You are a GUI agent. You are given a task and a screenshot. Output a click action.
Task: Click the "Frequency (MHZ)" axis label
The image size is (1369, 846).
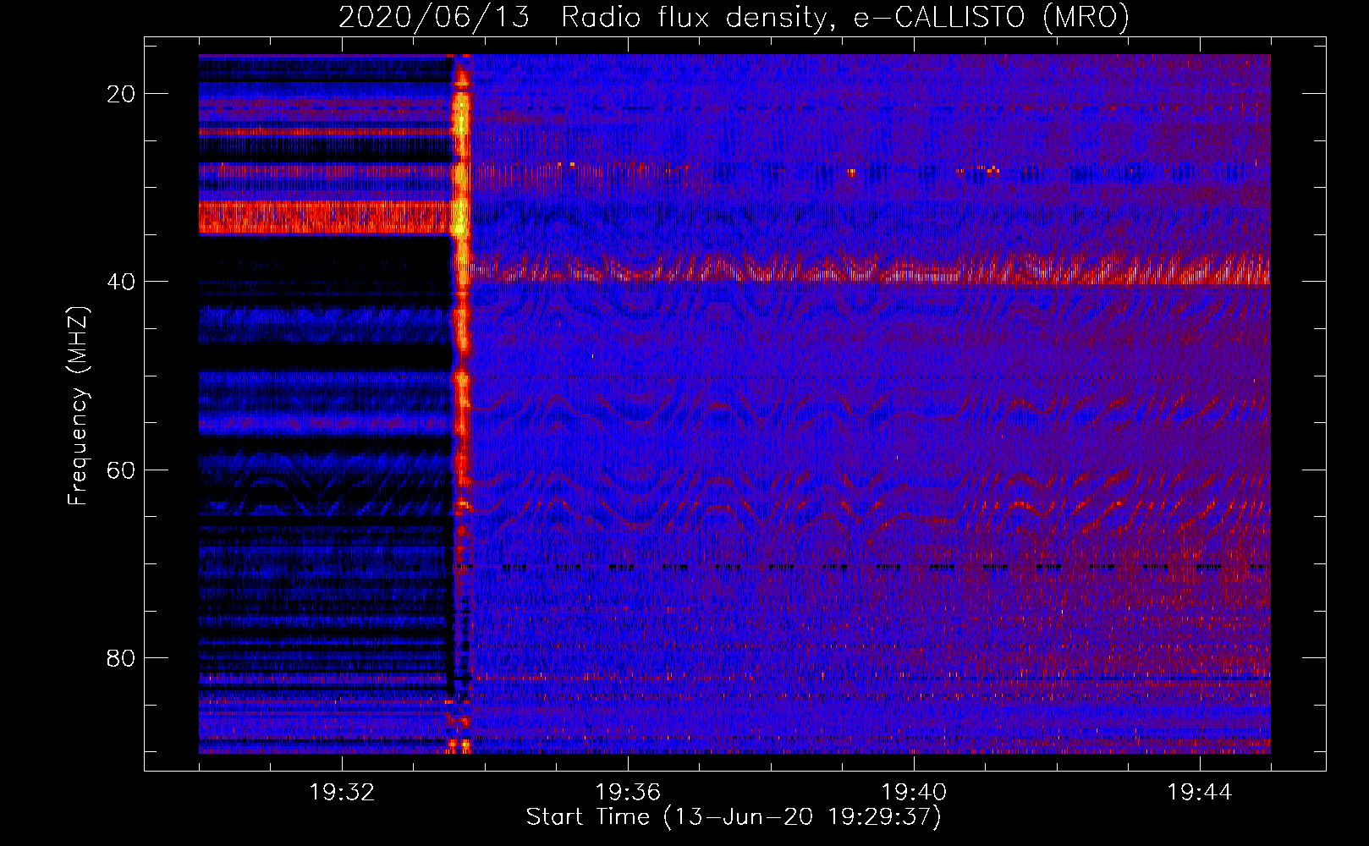78,406
